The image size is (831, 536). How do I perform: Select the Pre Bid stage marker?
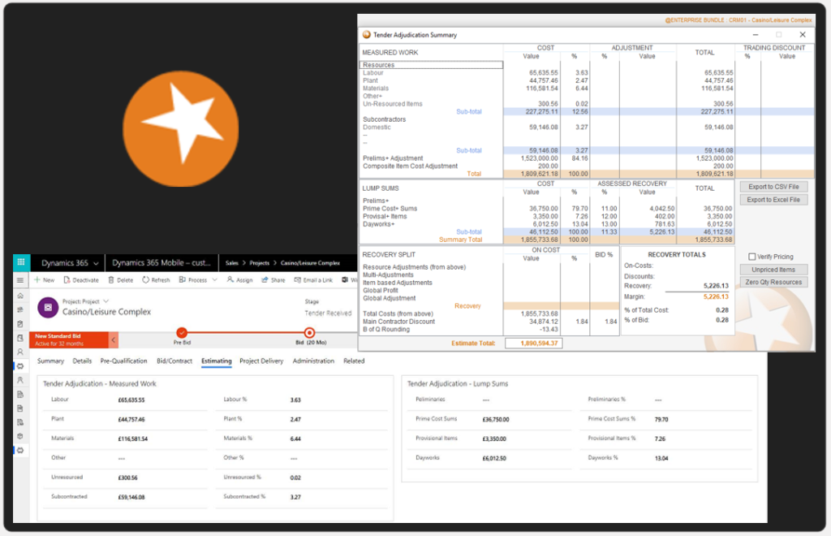[182, 333]
